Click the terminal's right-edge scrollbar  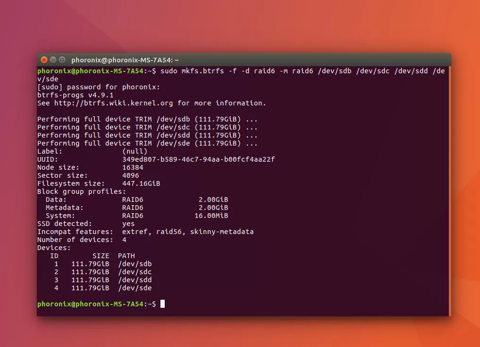point(450,191)
